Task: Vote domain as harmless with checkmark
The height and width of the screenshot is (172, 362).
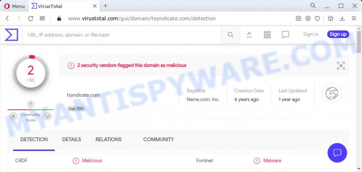Action: tap(48, 116)
